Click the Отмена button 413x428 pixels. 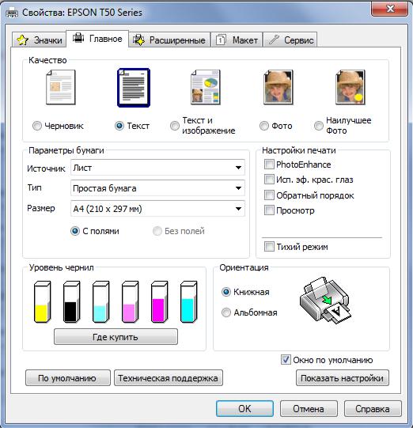[x=309, y=409]
